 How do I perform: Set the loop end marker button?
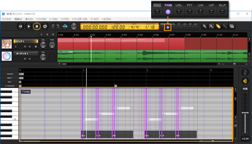58,26
